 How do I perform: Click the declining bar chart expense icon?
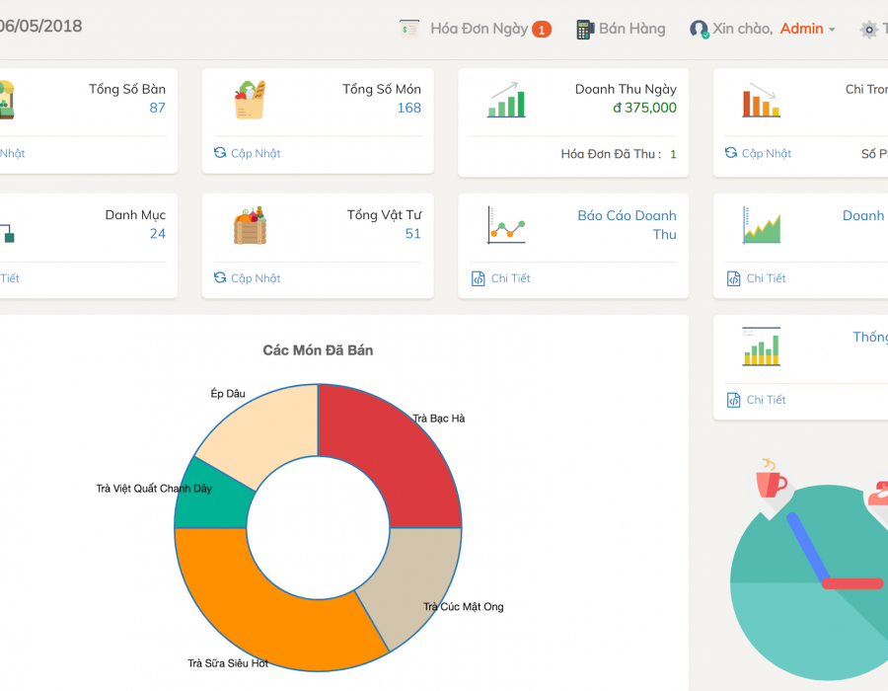click(x=761, y=100)
